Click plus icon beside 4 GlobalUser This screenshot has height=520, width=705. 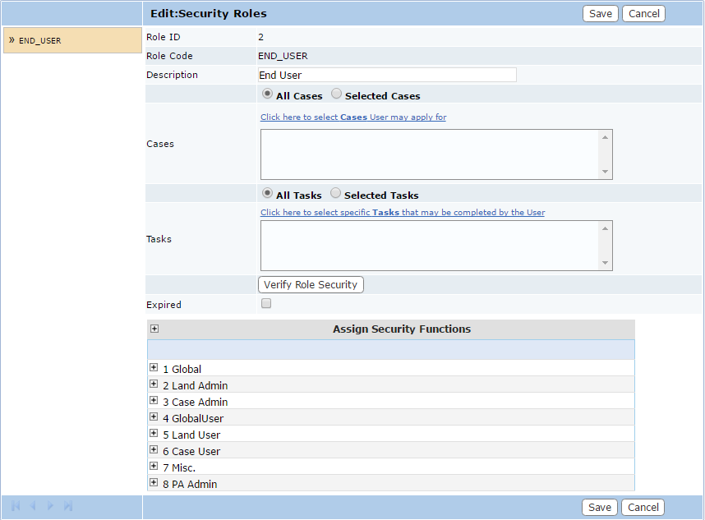coord(154,417)
